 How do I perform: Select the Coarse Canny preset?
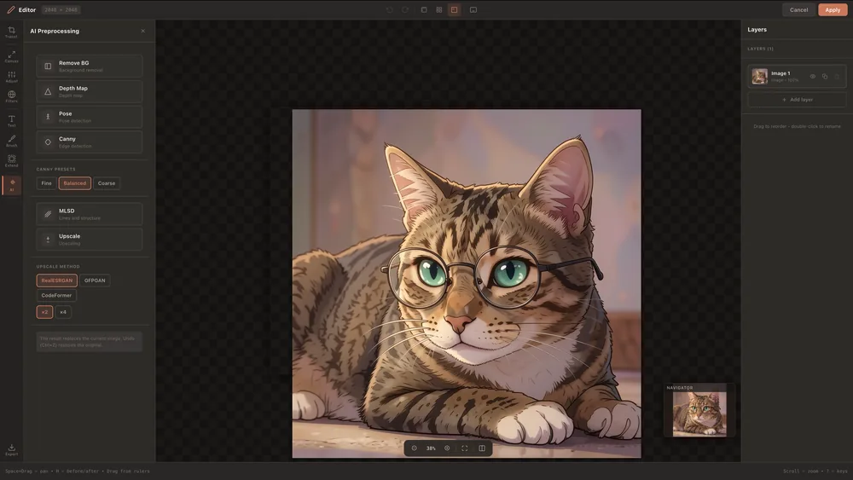107,183
